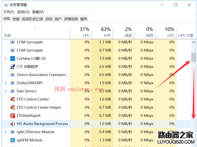Click the vertical scrollbar thumb
Screen dimensions: 197x147
193,57
